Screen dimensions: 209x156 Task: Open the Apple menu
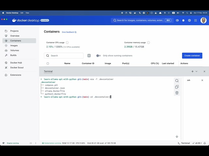pos(3,13)
